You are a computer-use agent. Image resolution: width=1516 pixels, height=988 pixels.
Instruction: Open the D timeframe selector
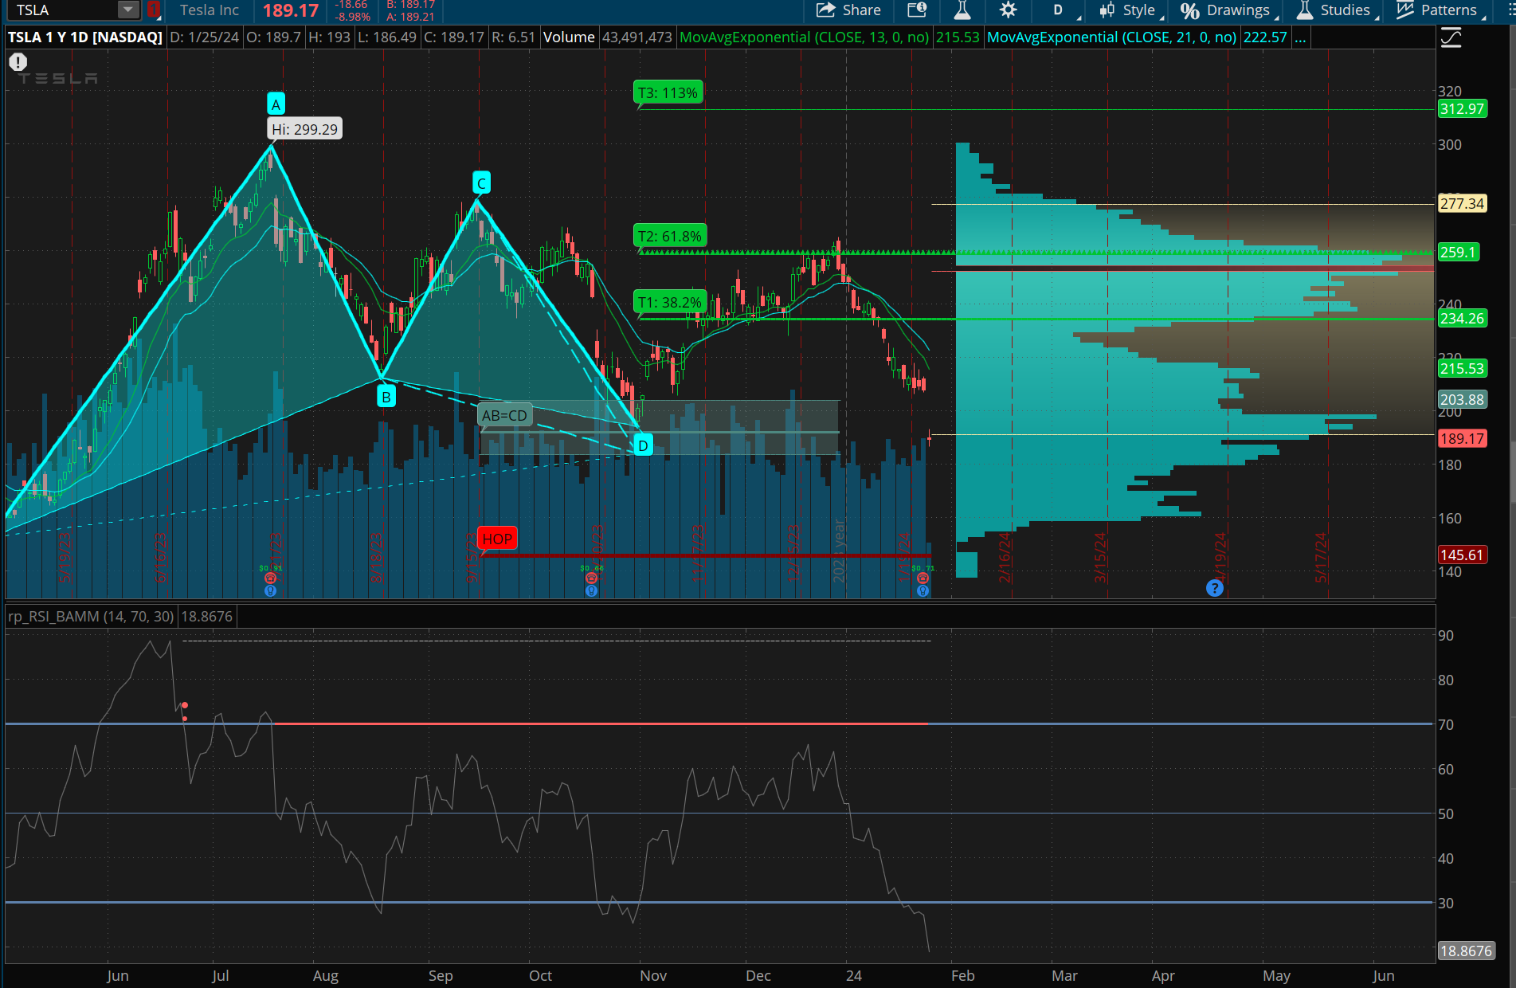(1058, 10)
